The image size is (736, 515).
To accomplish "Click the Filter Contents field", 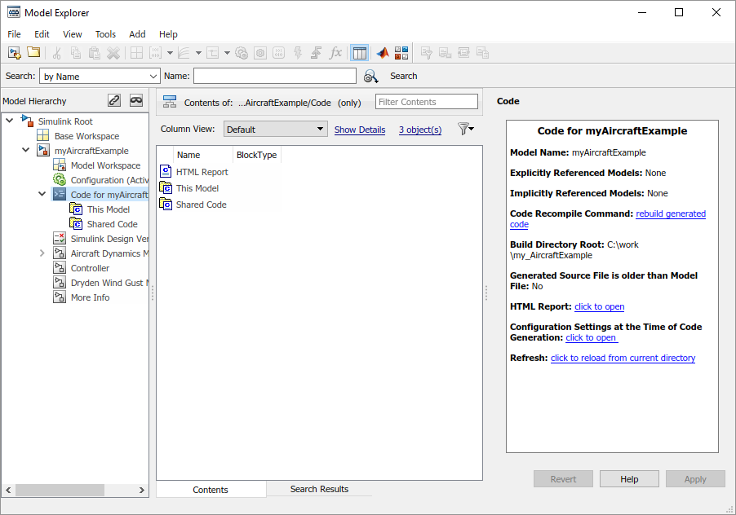I will [427, 102].
